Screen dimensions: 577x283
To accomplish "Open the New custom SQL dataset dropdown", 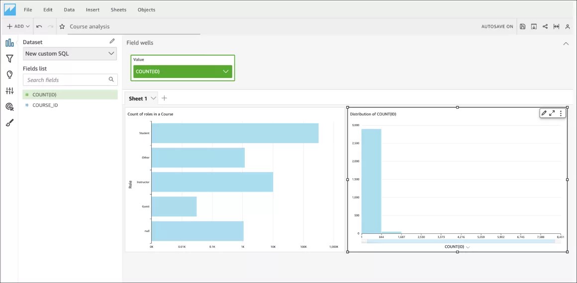I will coord(70,54).
